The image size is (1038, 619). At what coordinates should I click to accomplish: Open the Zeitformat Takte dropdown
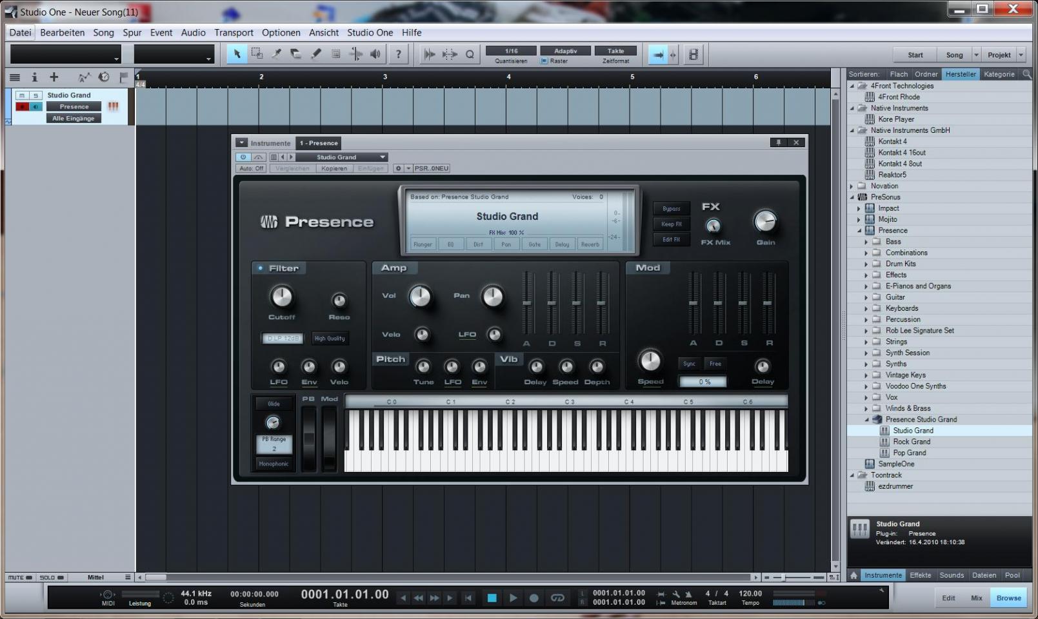pos(615,51)
